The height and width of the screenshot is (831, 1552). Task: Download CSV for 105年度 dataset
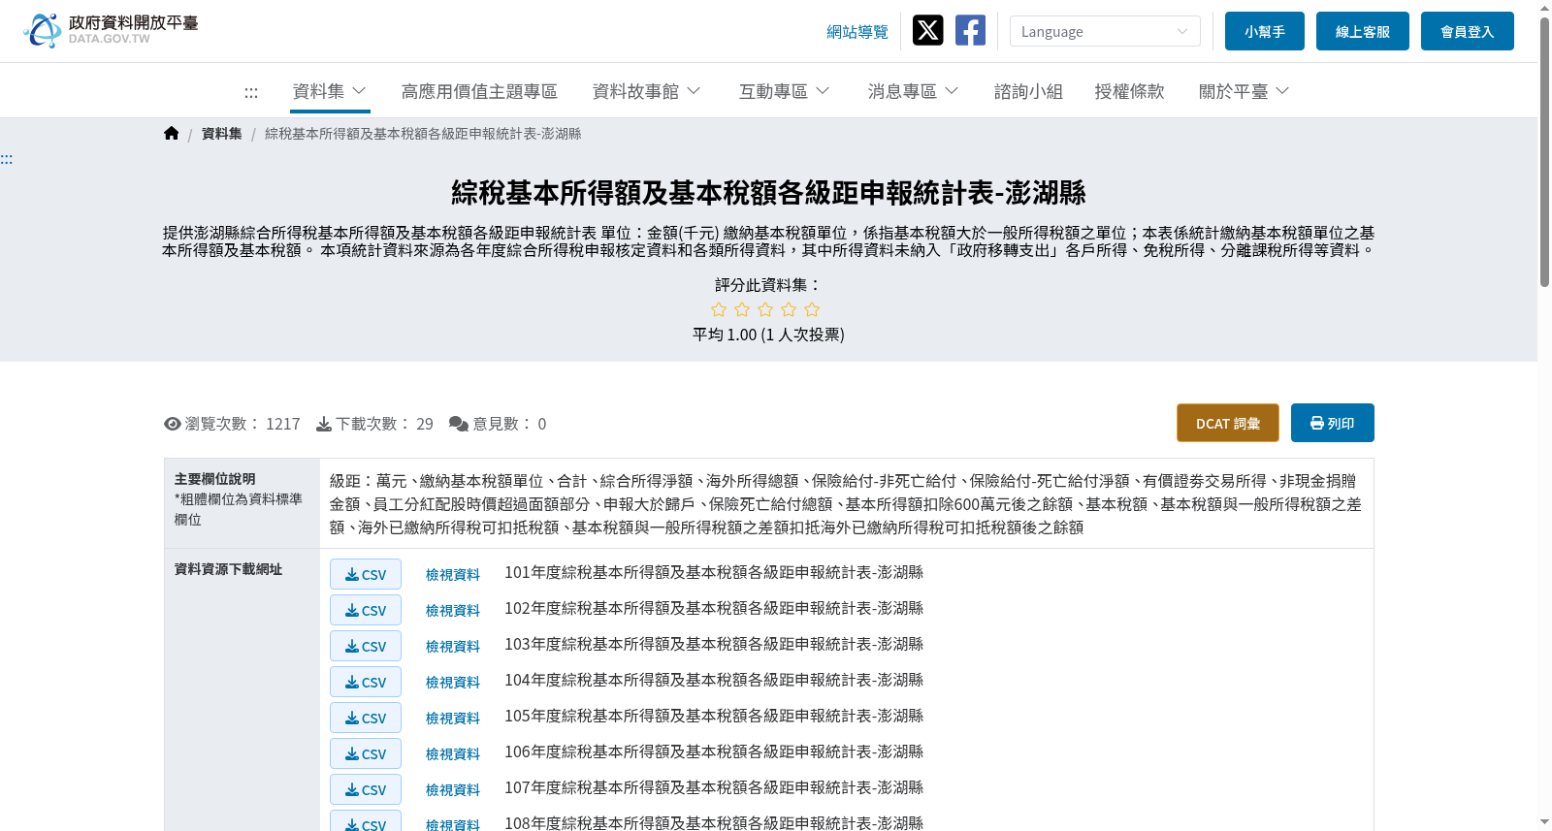pyautogui.click(x=366, y=718)
